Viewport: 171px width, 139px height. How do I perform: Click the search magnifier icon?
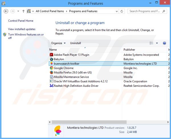pos(164,11)
